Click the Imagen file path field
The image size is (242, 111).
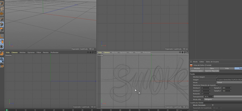click(x=229, y=80)
